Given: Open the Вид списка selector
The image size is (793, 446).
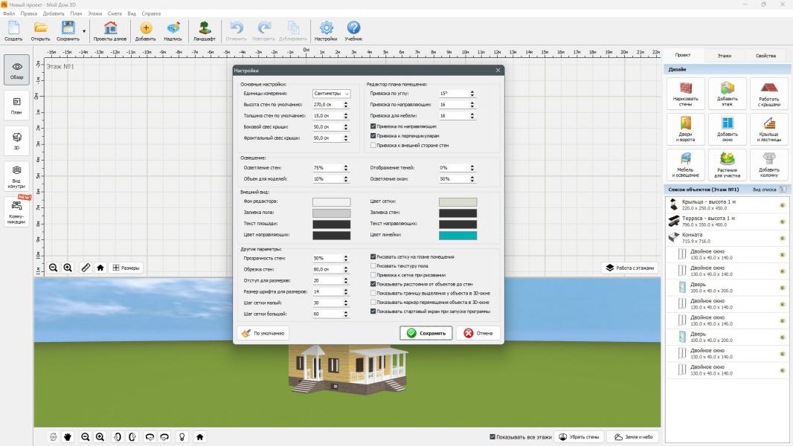Looking at the screenshot, I should 782,190.
